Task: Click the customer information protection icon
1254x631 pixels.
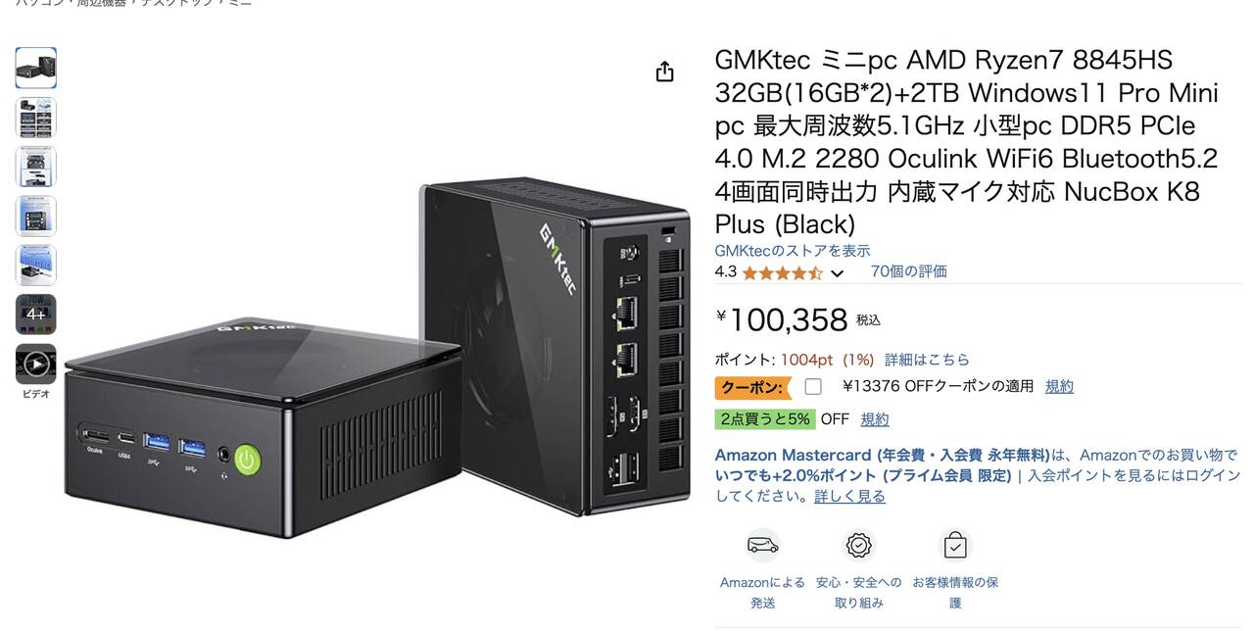Action: click(x=954, y=545)
